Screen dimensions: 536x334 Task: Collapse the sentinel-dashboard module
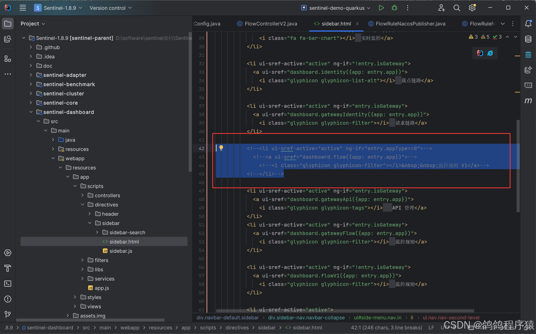pyautogui.click(x=31, y=112)
